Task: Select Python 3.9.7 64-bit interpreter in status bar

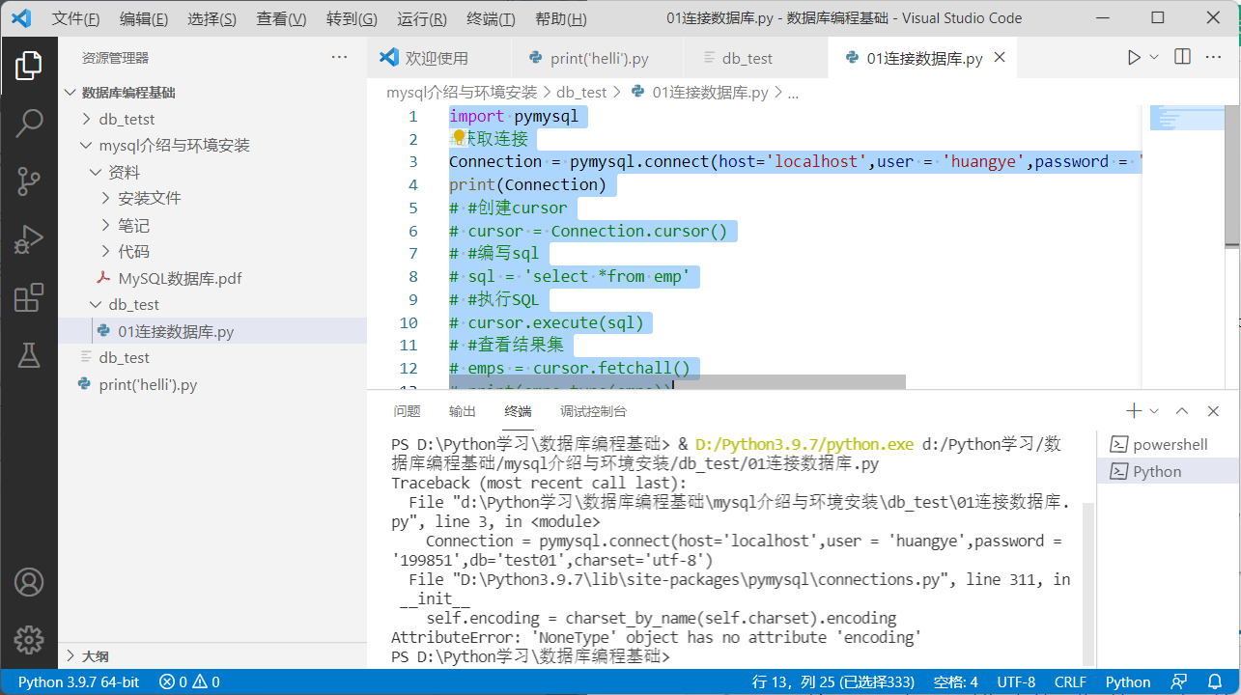Action: pyautogui.click(x=78, y=681)
